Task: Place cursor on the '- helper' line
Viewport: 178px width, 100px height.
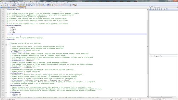Action: pyautogui.click(x=12, y=29)
